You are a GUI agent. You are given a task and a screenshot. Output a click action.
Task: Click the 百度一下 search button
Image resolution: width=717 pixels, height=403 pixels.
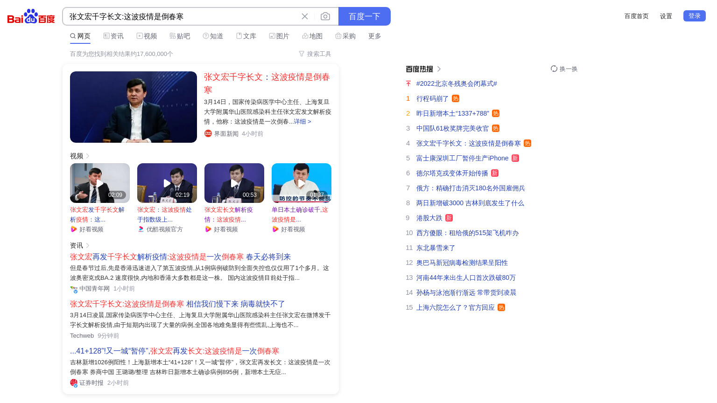point(365,16)
